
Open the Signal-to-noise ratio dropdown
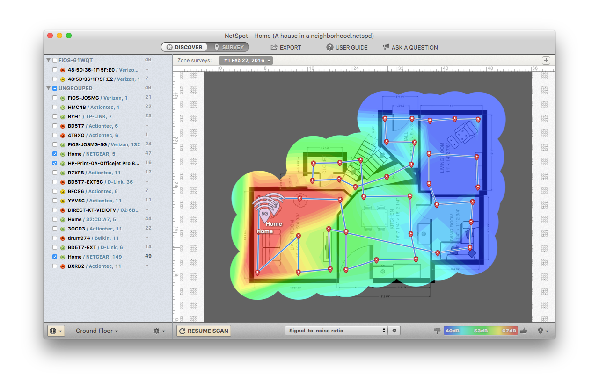click(x=336, y=331)
